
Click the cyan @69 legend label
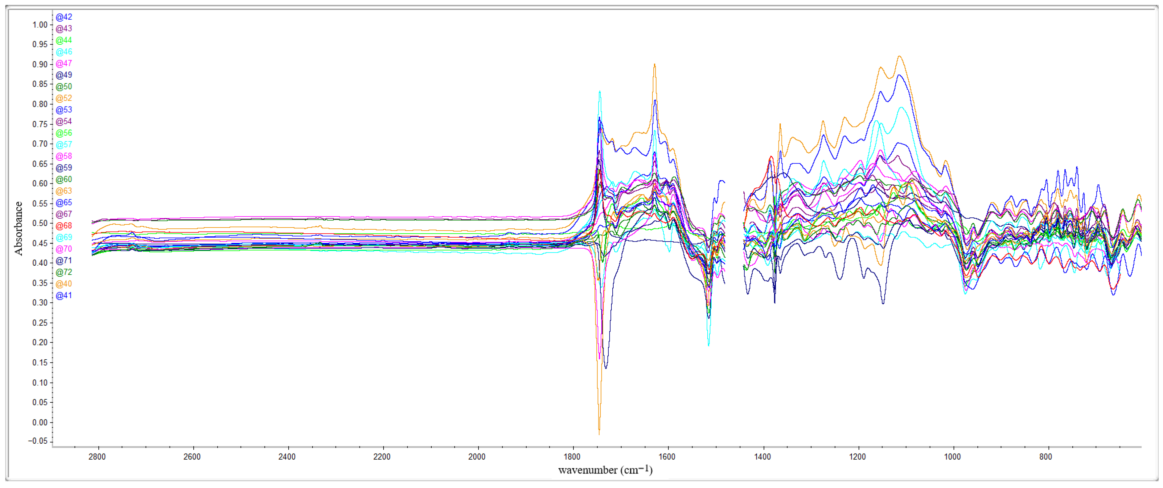click(64, 237)
